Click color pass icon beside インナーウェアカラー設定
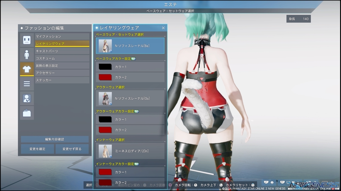 click(x=136, y=164)
